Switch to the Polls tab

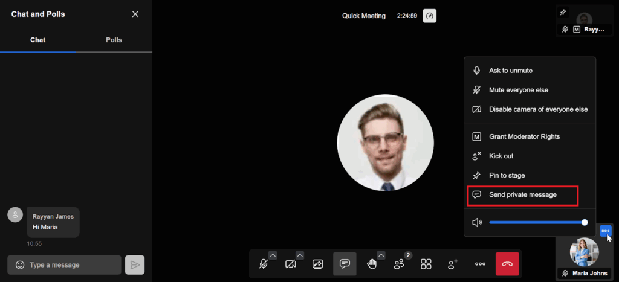[114, 40]
